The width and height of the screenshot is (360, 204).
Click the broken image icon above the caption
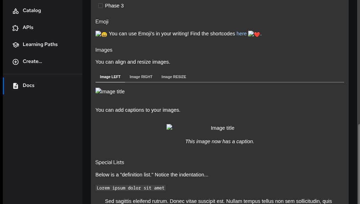point(170,127)
